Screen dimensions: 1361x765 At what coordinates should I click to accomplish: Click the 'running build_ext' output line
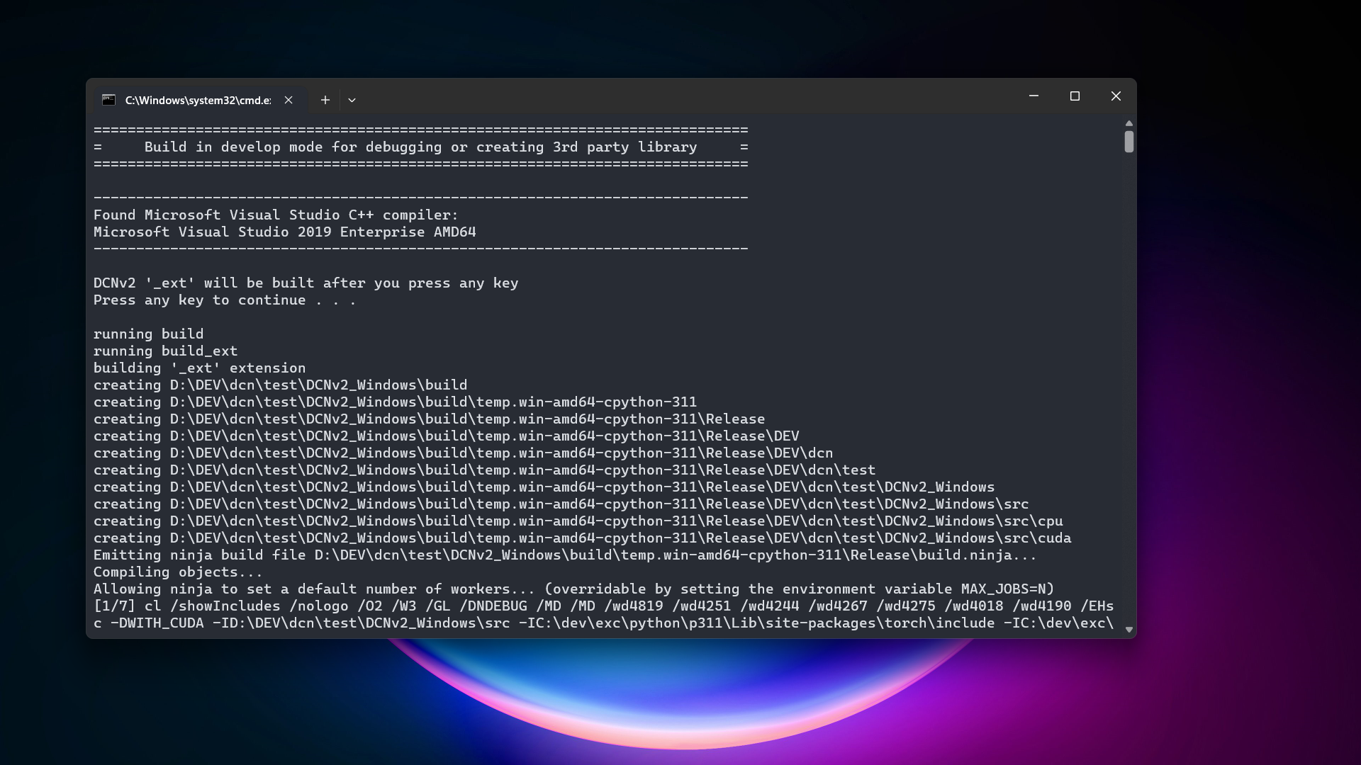pyautogui.click(x=165, y=351)
